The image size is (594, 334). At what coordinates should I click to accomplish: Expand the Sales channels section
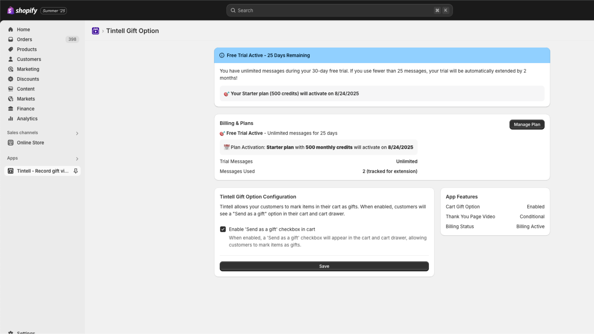click(x=77, y=133)
